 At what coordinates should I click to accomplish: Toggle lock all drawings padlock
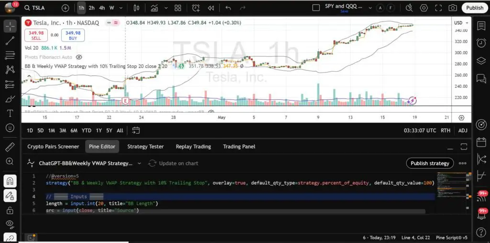tap(10, 210)
